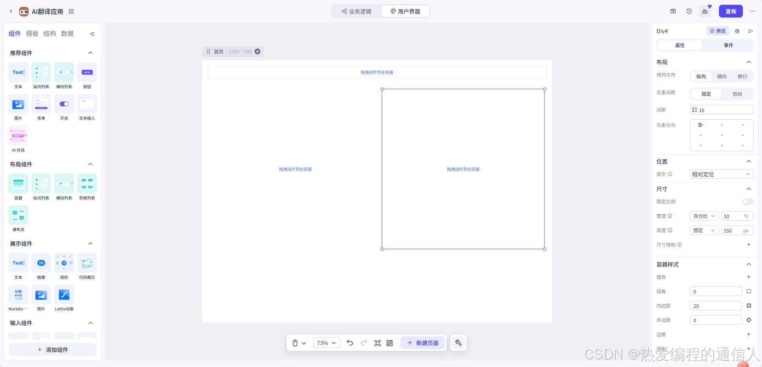The width and height of the screenshot is (762, 367).
Task: Switch to the 业务逻辑 tab
Action: [x=356, y=11]
